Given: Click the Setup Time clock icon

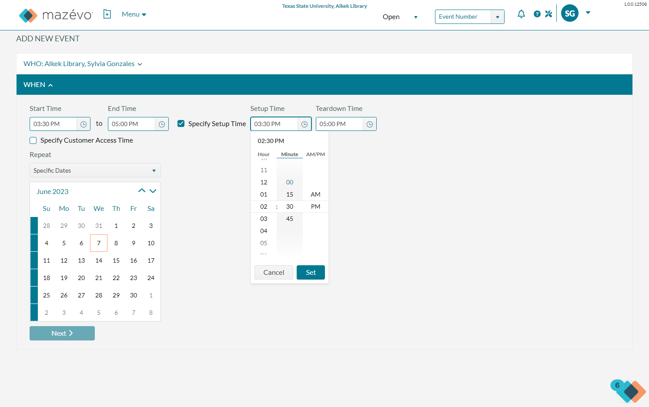Looking at the screenshot, I should [x=304, y=124].
